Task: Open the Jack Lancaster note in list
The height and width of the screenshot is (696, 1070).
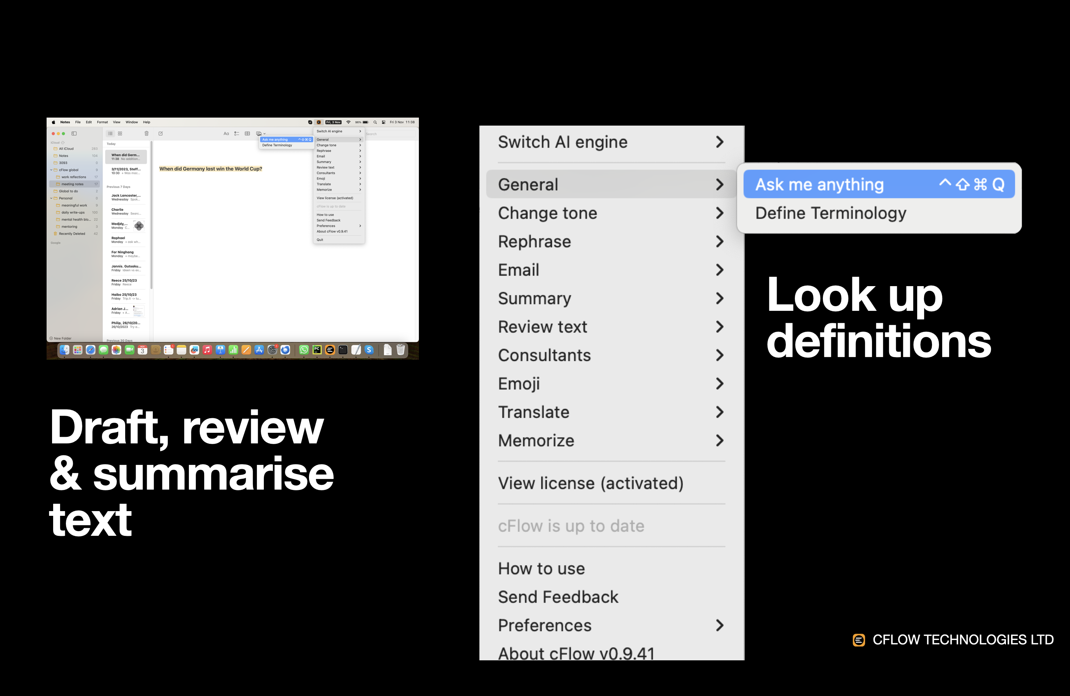Action: 126,197
